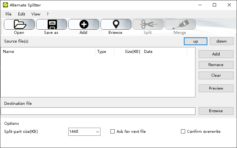Open the Edit menu
Viewport: 237px width, 148px height.
tap(22, 14)
